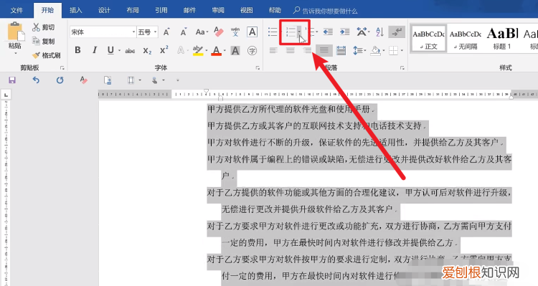Shrink font size with the smaller A icon
Image resolution: width=538 pixels, height=286 pixels.
coord(184,32)
